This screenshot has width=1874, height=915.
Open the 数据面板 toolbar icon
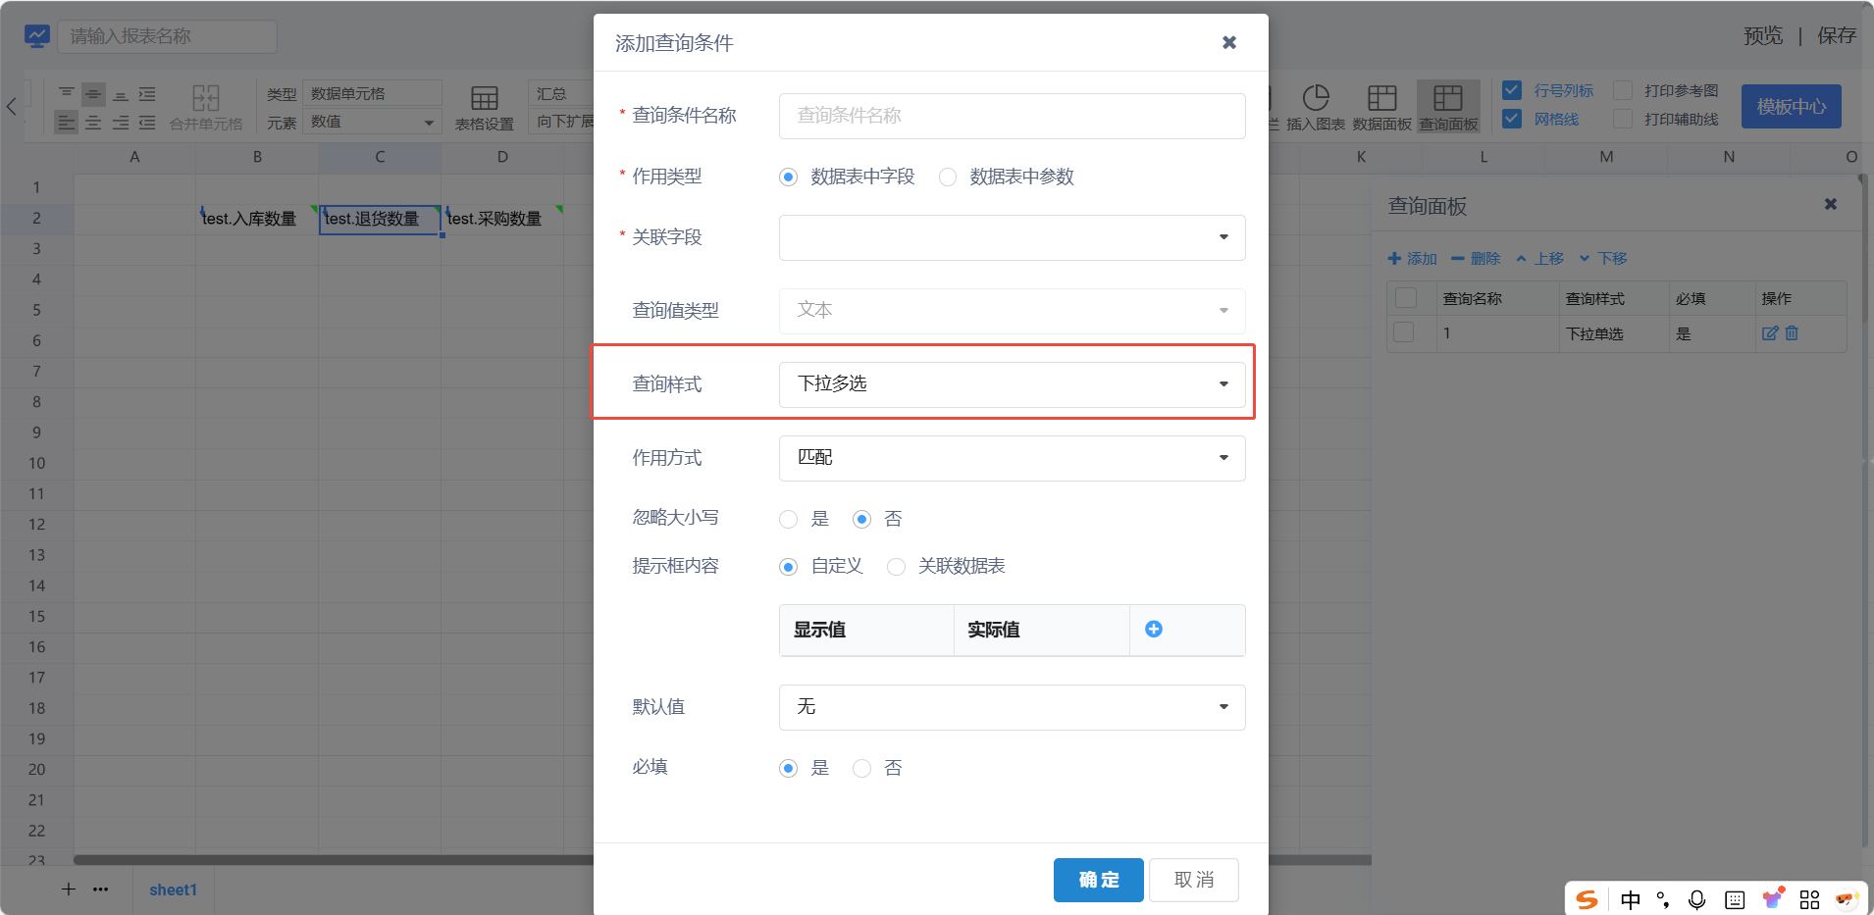[1381, 98]
